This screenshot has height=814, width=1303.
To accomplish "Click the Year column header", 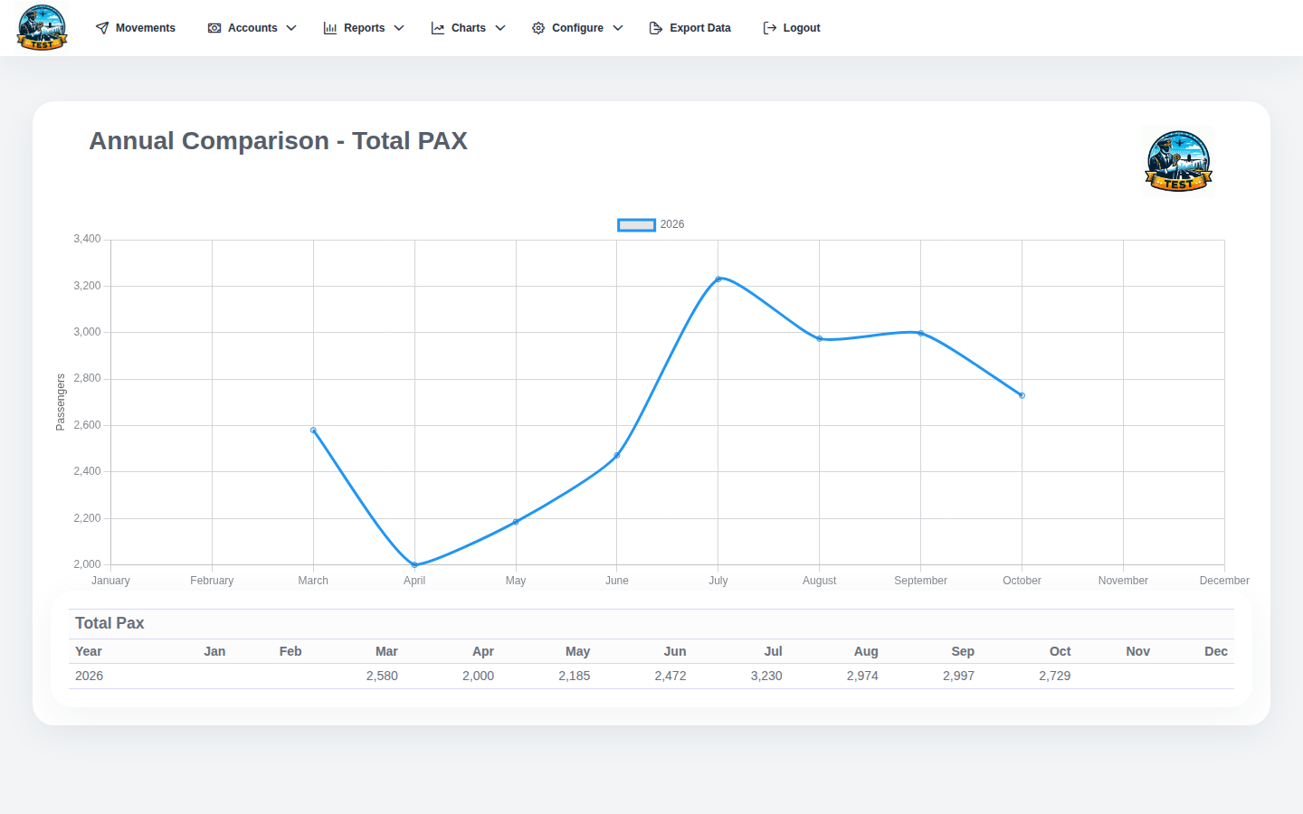I will pos(89,651).
